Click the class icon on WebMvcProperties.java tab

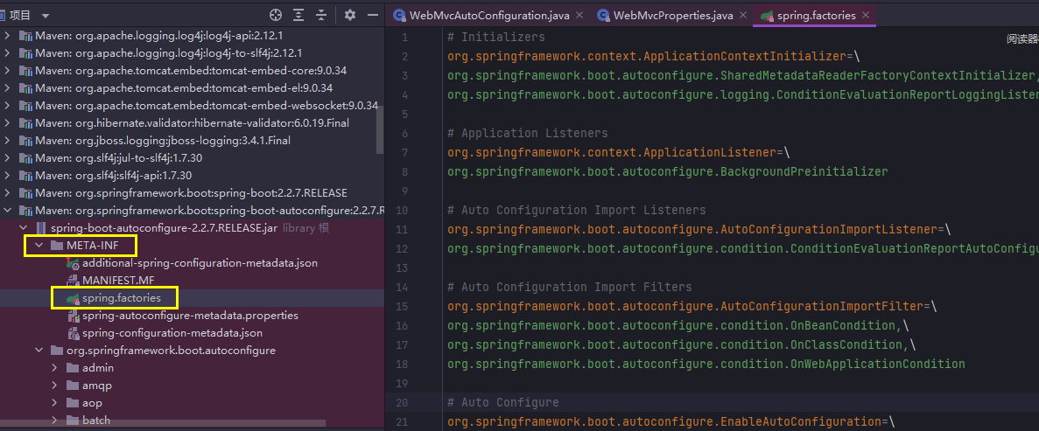pos(603,15)
